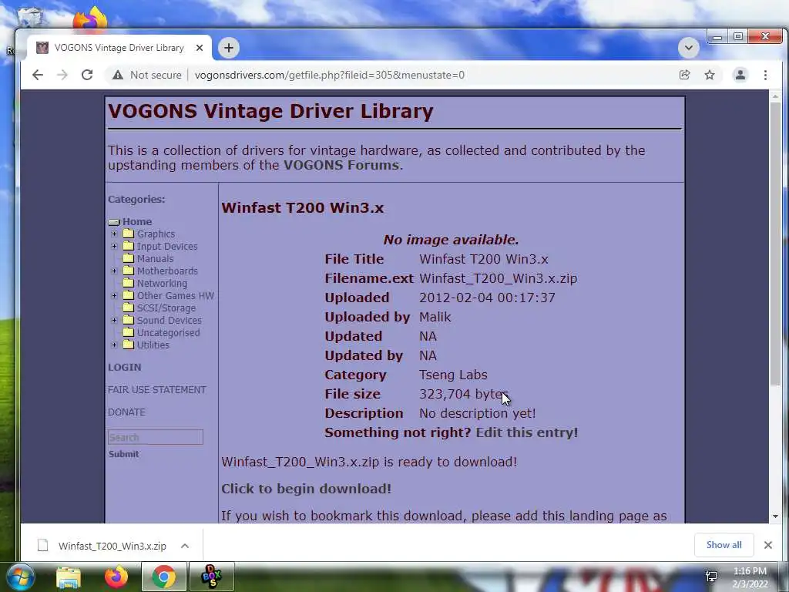
Task: Open a new browser tab
Action: click(229, 48)
